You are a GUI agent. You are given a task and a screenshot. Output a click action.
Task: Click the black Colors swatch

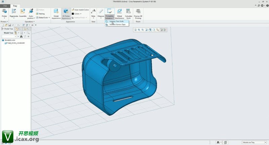point(73,14)
